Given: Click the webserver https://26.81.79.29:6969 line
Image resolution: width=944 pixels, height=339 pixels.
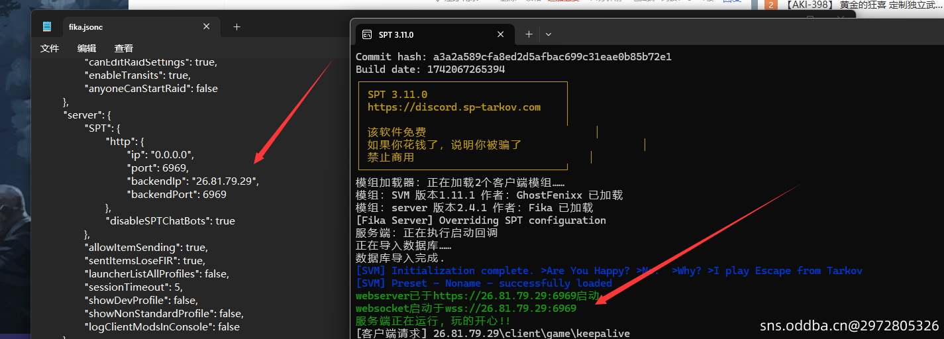Looking at the screenshot, I should tap(478, 296).
